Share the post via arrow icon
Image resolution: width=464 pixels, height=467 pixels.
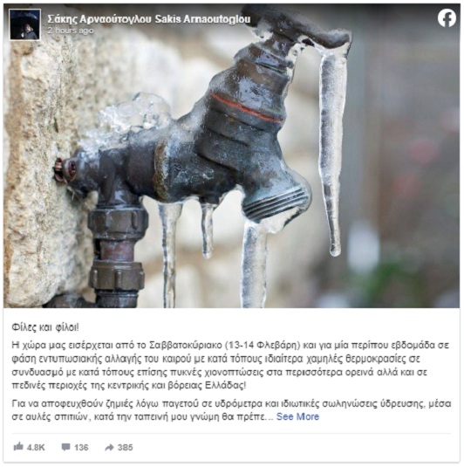click(110, 447)
